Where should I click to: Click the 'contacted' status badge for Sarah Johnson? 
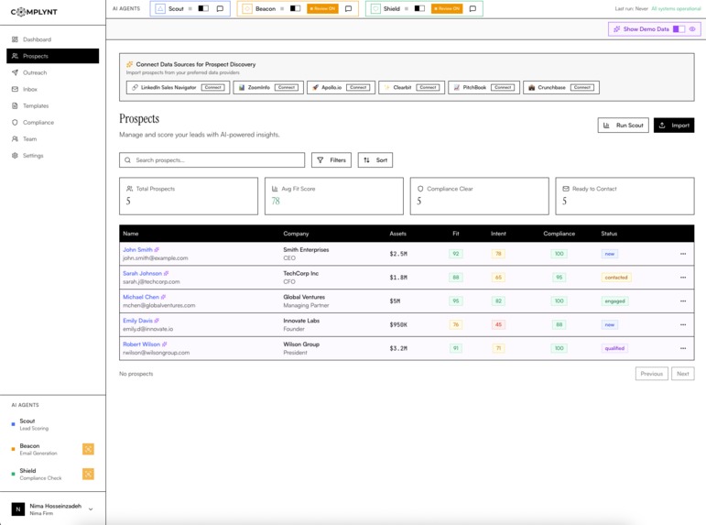(616, 278)
